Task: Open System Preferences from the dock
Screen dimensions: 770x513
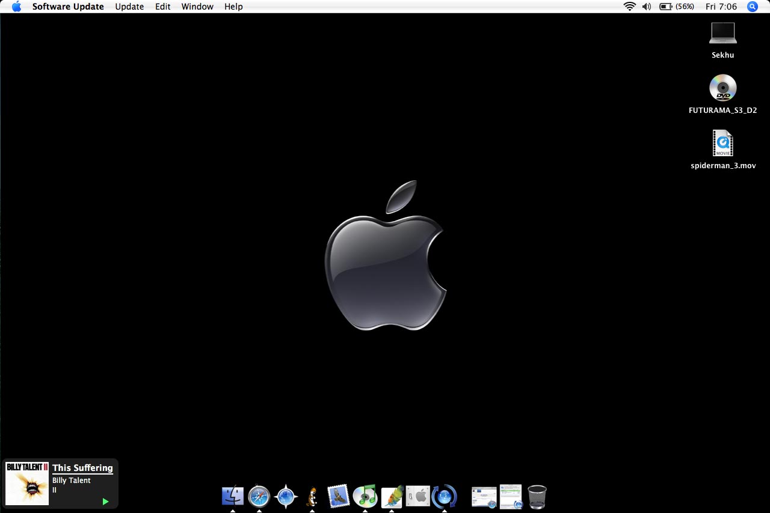Action: tap(418, 496)
